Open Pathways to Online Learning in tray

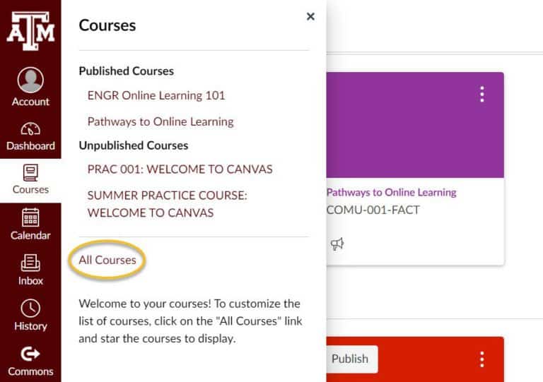coord(160,121)
